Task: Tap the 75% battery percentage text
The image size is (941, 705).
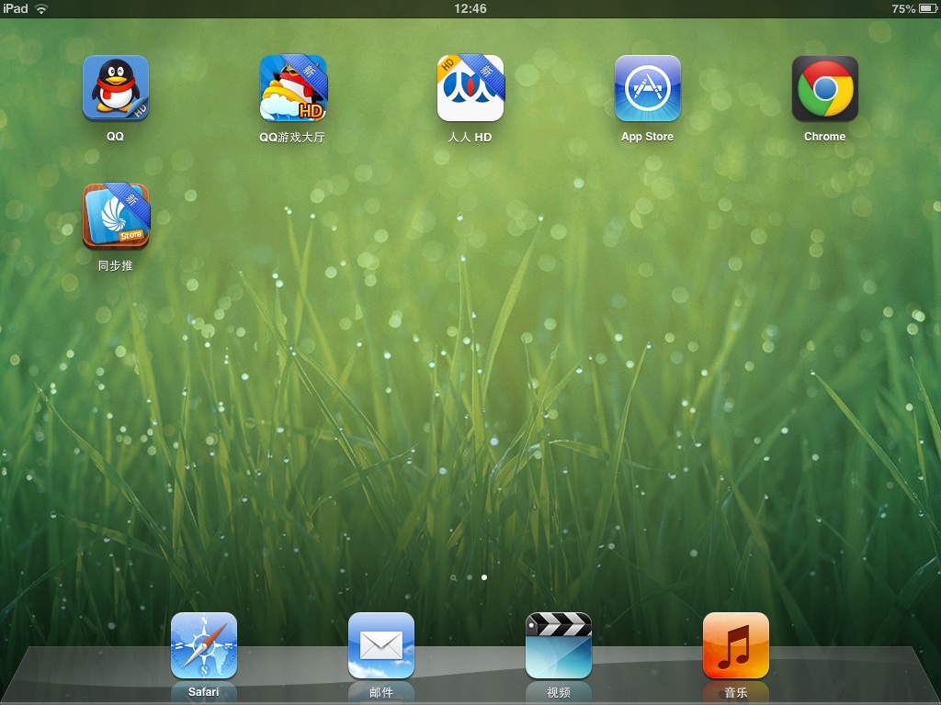Action: [903, 8]
